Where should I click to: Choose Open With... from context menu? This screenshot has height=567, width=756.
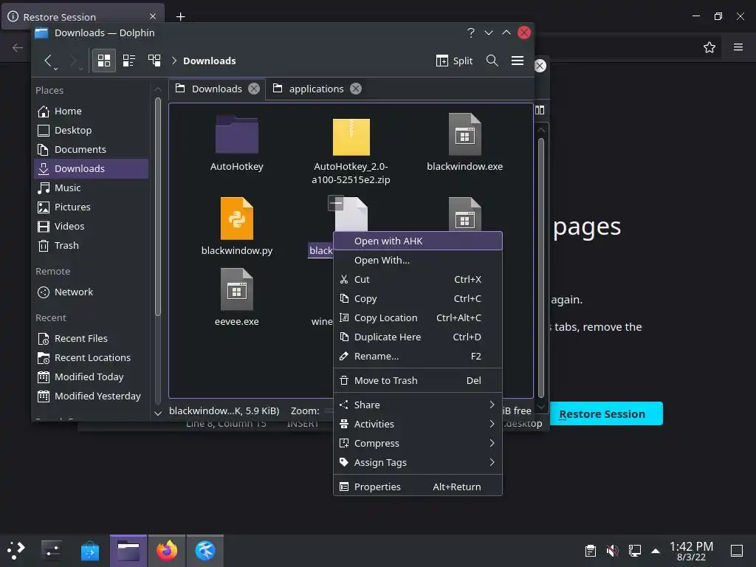[x=418, y=261]
